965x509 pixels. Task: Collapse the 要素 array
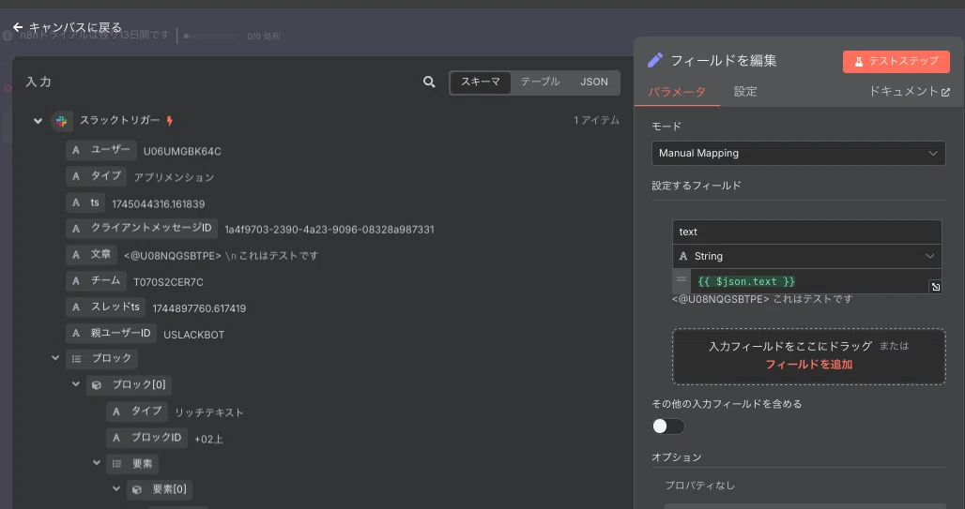click(97, 463)
